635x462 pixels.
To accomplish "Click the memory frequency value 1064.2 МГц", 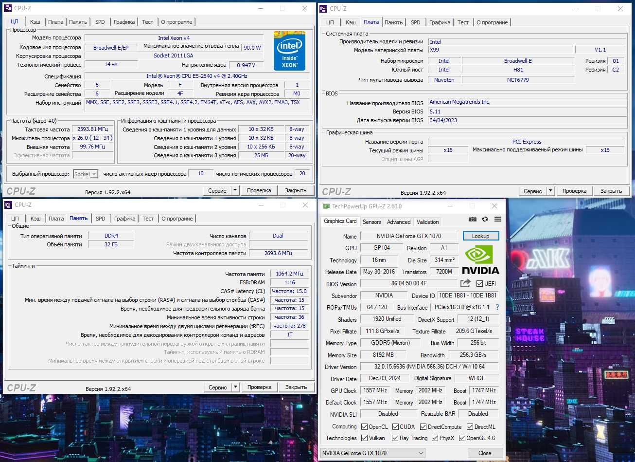I will click(289, 274).
